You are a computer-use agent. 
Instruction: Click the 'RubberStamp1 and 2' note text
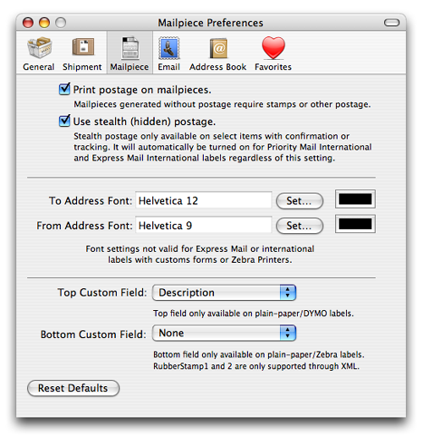pos(256,366)
